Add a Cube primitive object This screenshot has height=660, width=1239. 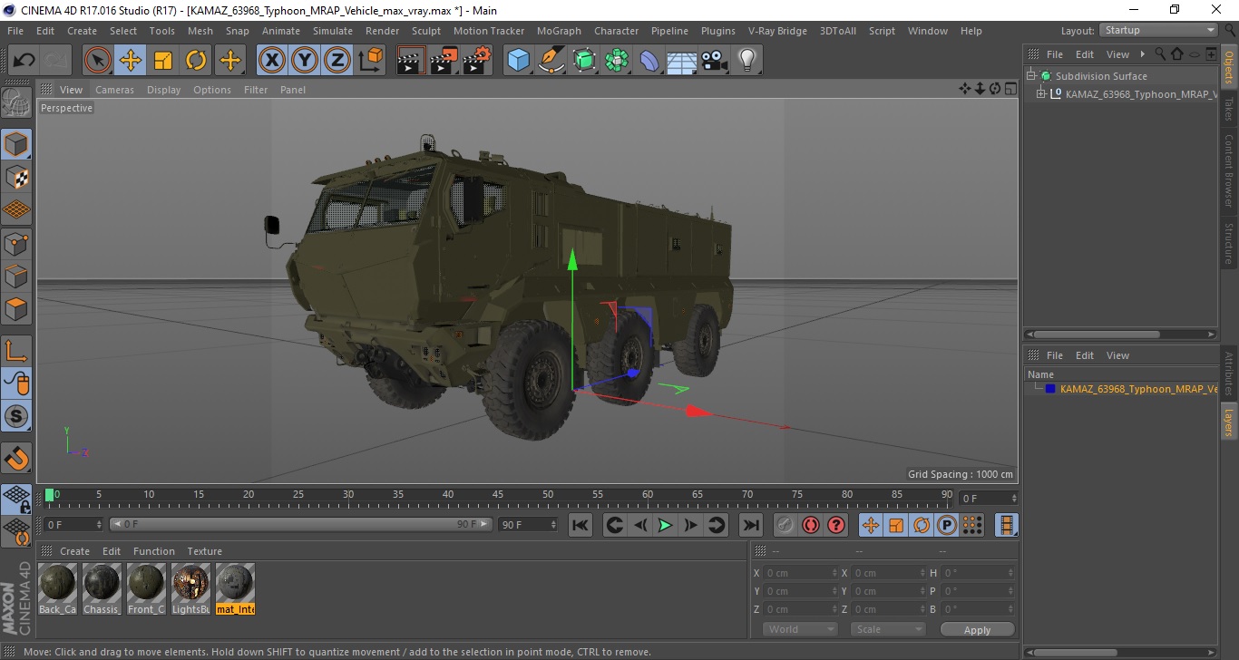click(519, 61)
